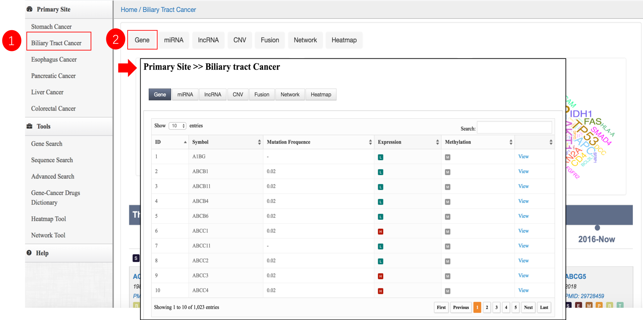
Task: Open the Show entries count dropdown
Action: (x=177, y=126)
